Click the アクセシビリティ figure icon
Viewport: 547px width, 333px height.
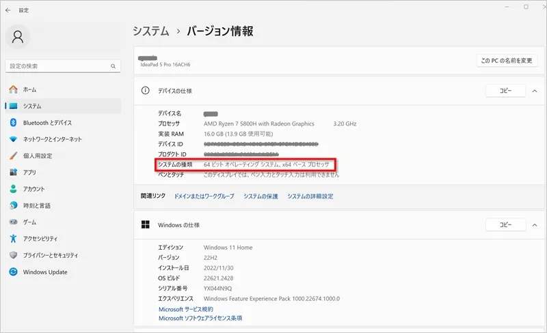pos(13,239)
